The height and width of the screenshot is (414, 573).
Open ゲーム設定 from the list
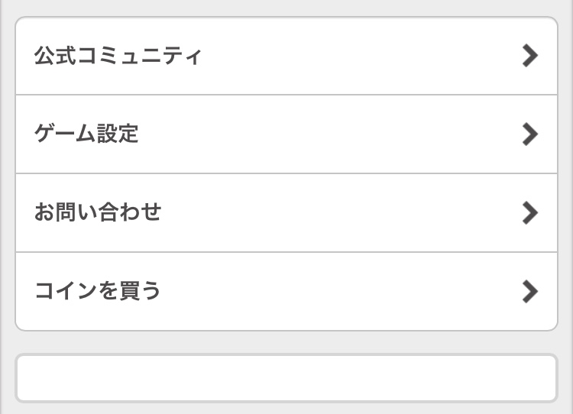coord(286,134)
